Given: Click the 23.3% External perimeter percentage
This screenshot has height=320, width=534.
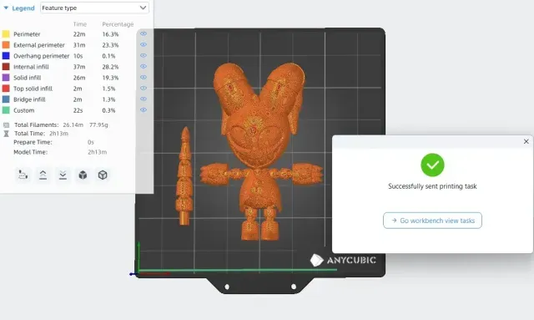Looking at the screenshot, I should (110, 45).
